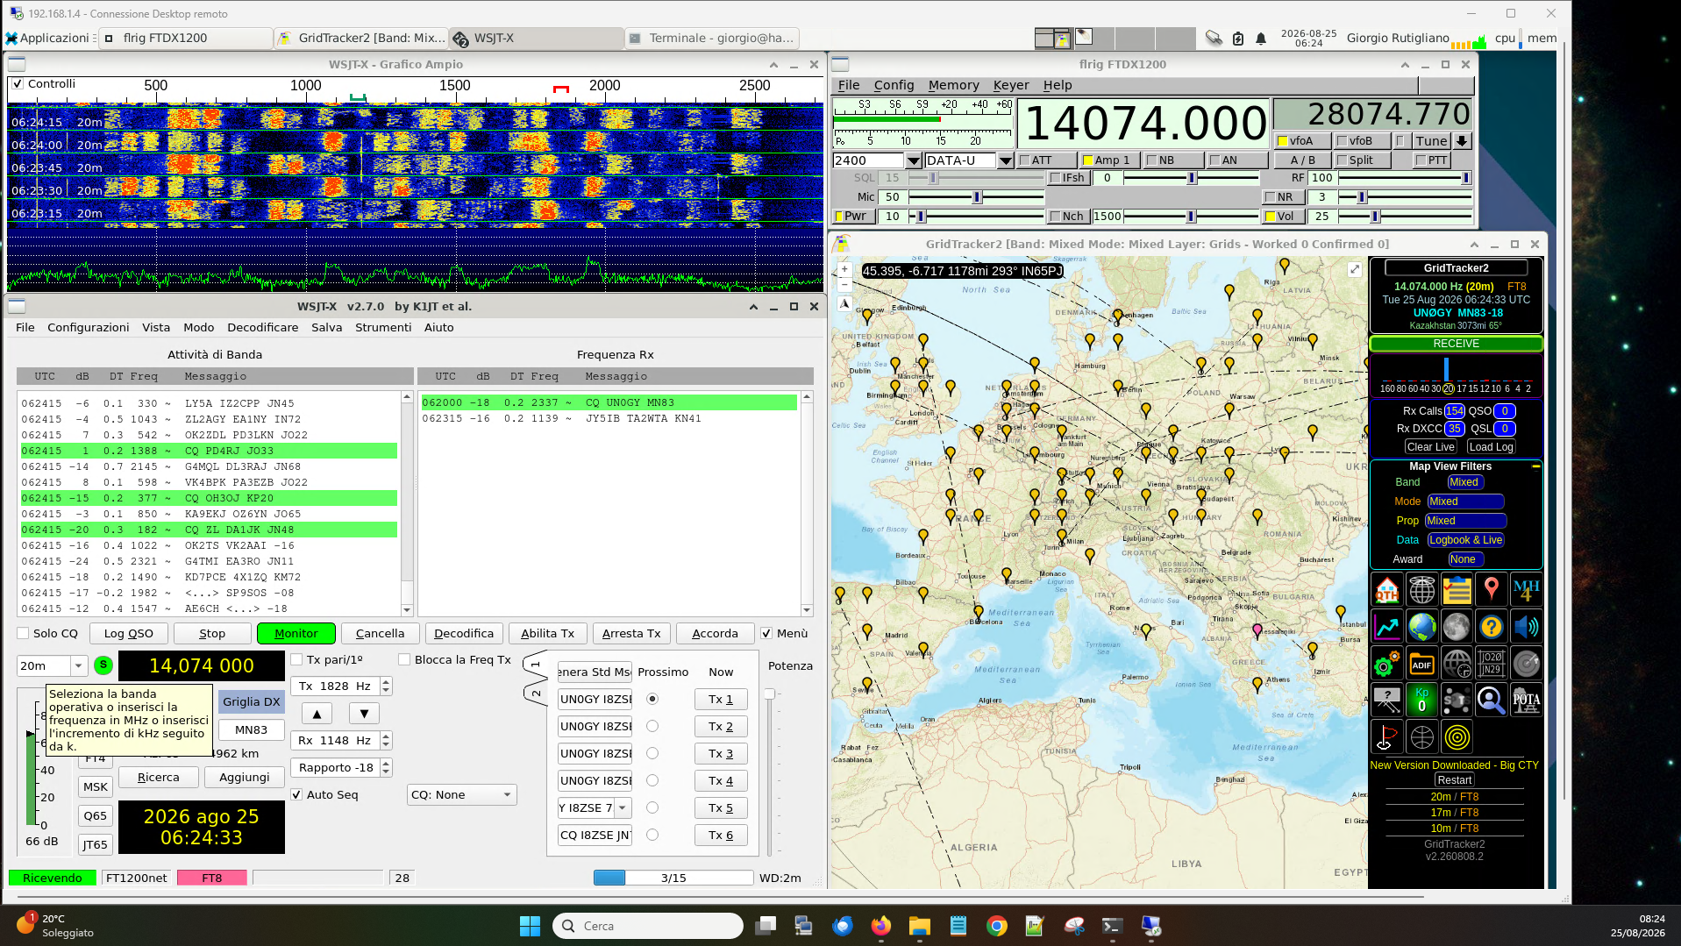Open the ADIF folder icon

(1421, 664)
